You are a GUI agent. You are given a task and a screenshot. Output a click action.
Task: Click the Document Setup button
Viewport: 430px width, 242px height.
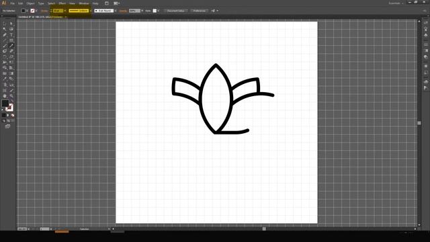(176, 11)
